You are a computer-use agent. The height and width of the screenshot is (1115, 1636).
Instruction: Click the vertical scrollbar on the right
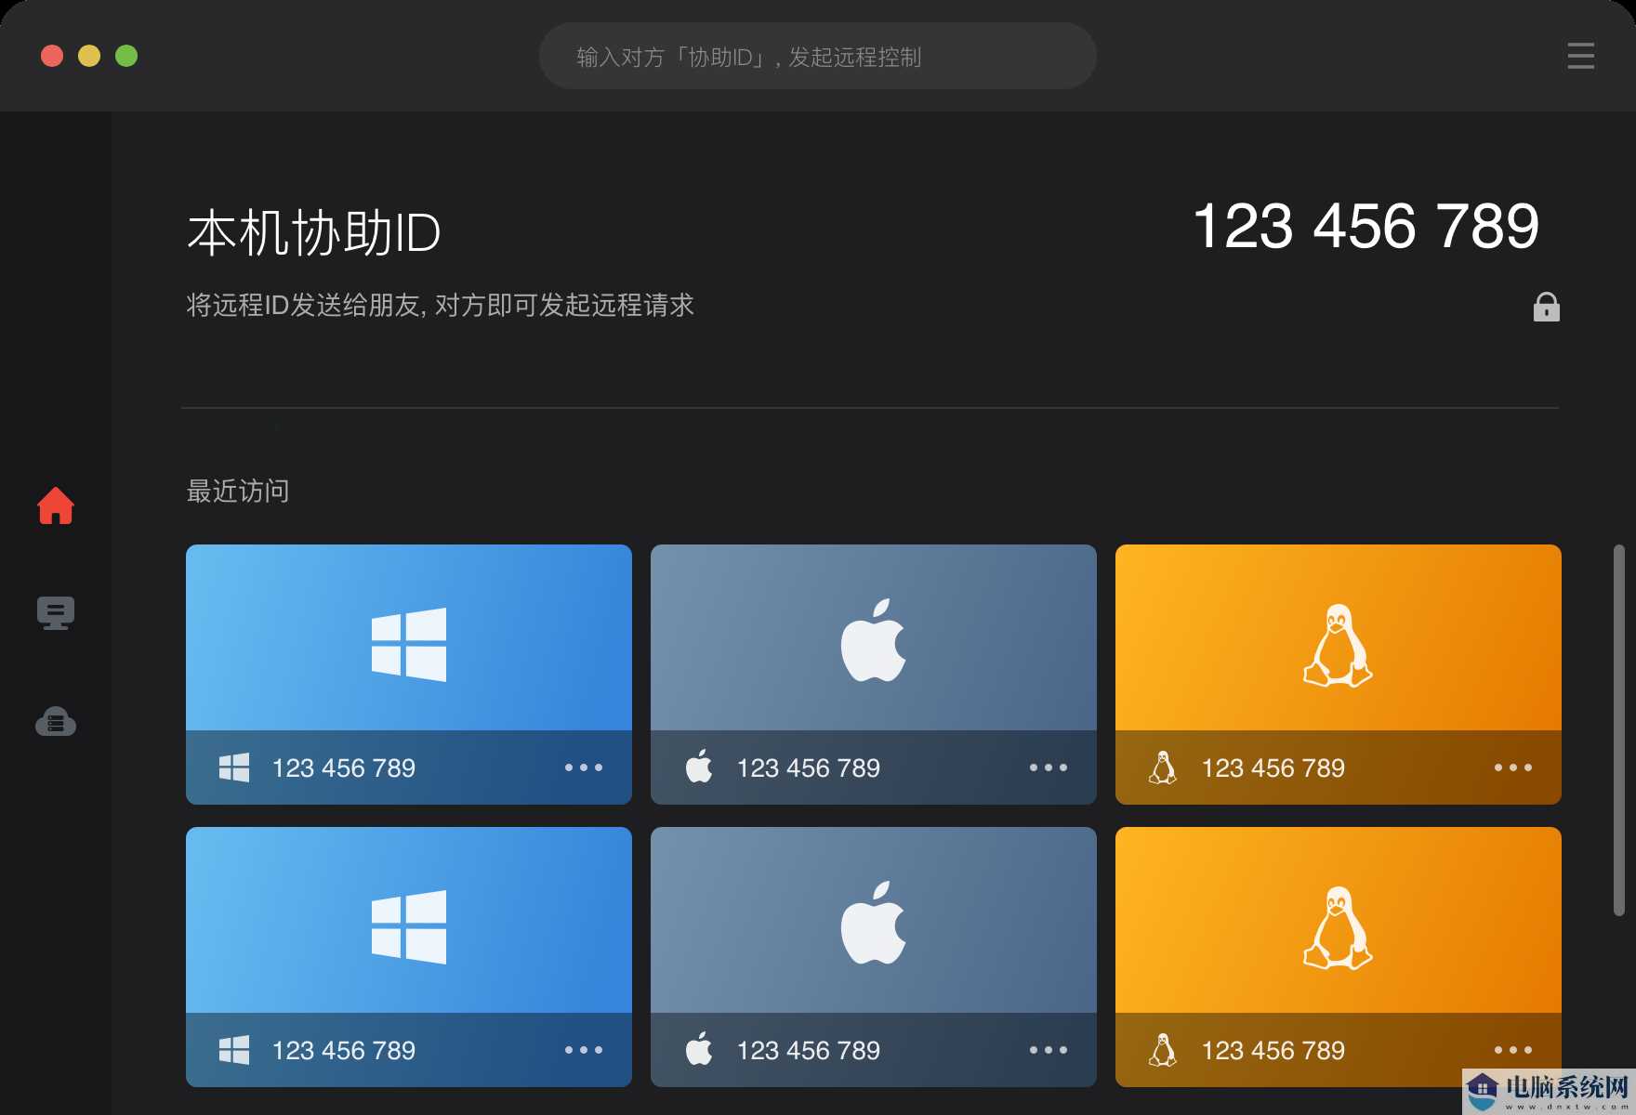click(x=1619, y=730)
